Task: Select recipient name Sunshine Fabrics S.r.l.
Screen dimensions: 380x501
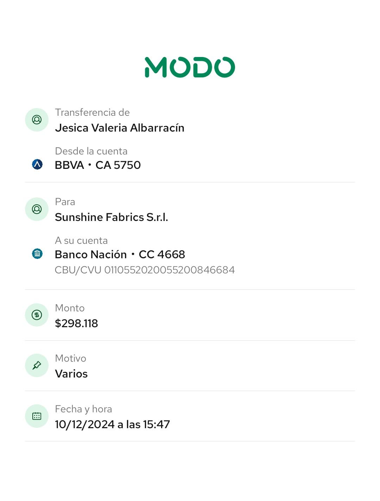Action: pos(112,217)
